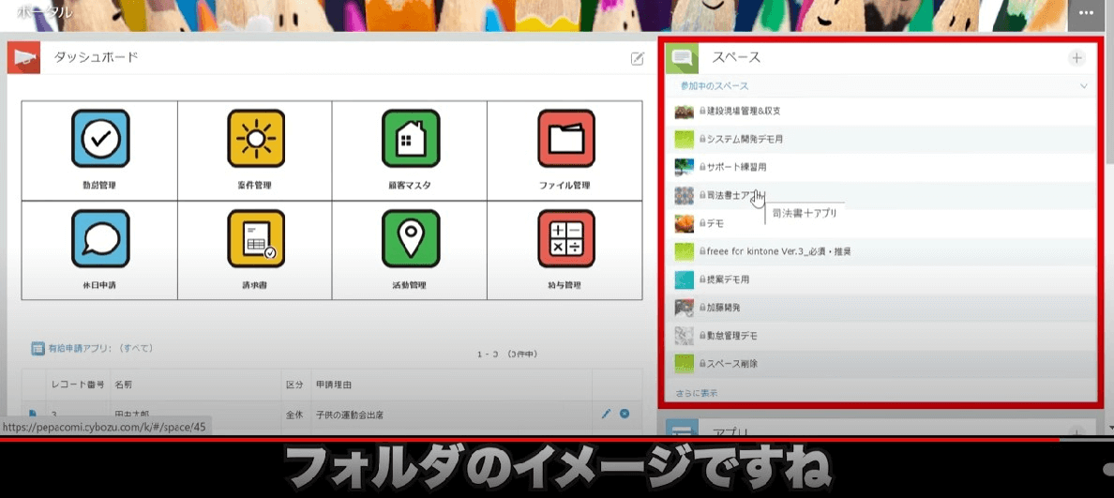Open the 案件管理 sun icon
Screen dimensions: 1114x498
pyautogui.click(x=255, y=139)
